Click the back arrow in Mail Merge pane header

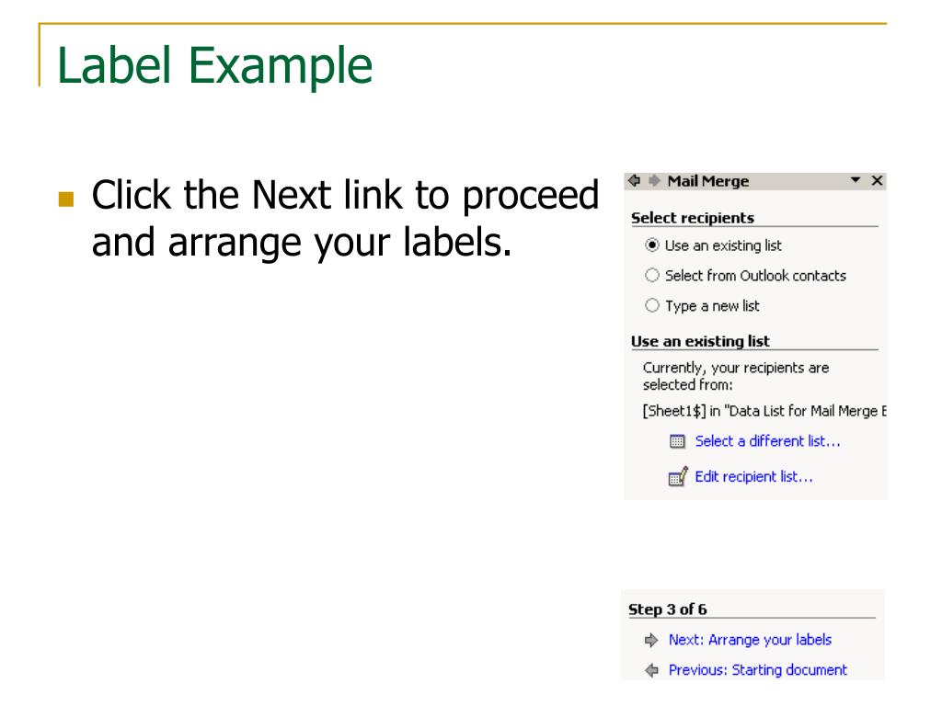tap(634, 180)
